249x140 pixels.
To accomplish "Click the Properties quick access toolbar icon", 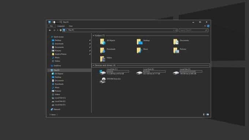I will point(54,22).
